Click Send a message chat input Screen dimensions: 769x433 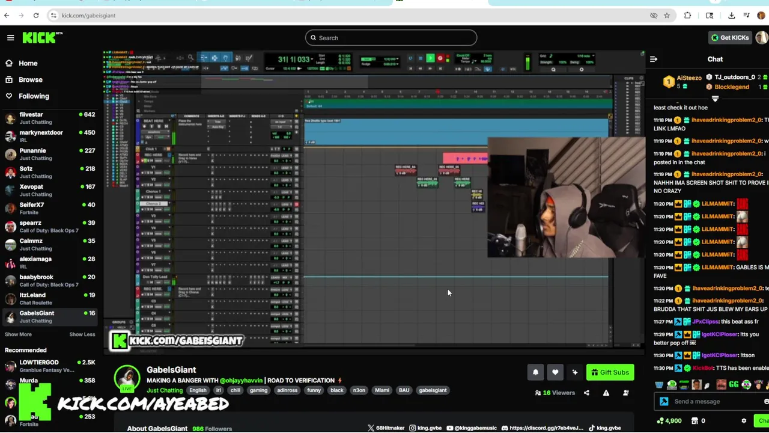pyautogui.click(x=712, y=402)
